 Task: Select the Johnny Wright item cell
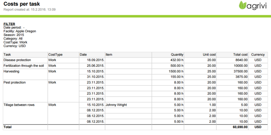pyautogui.click(x=128, y=105)
